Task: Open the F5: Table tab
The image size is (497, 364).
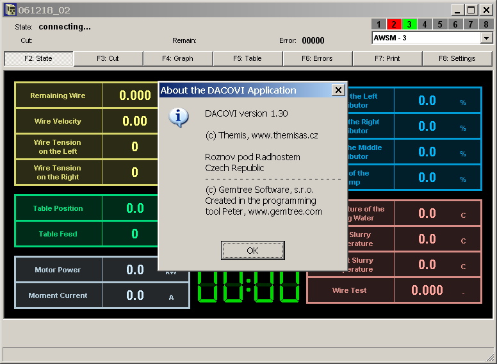Action: (x=248, y=58)
